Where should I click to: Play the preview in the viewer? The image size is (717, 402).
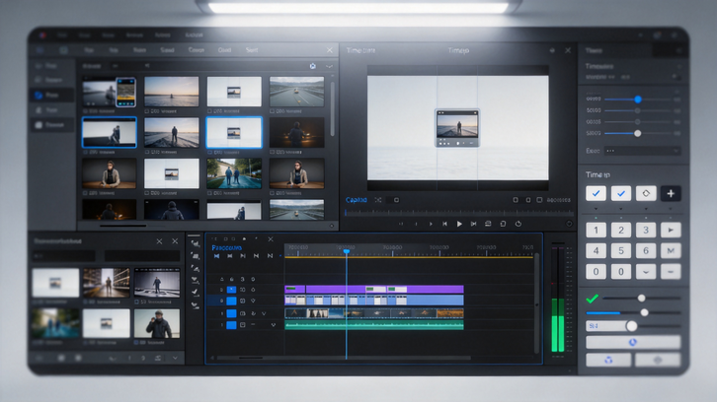(x=459, y=224)
